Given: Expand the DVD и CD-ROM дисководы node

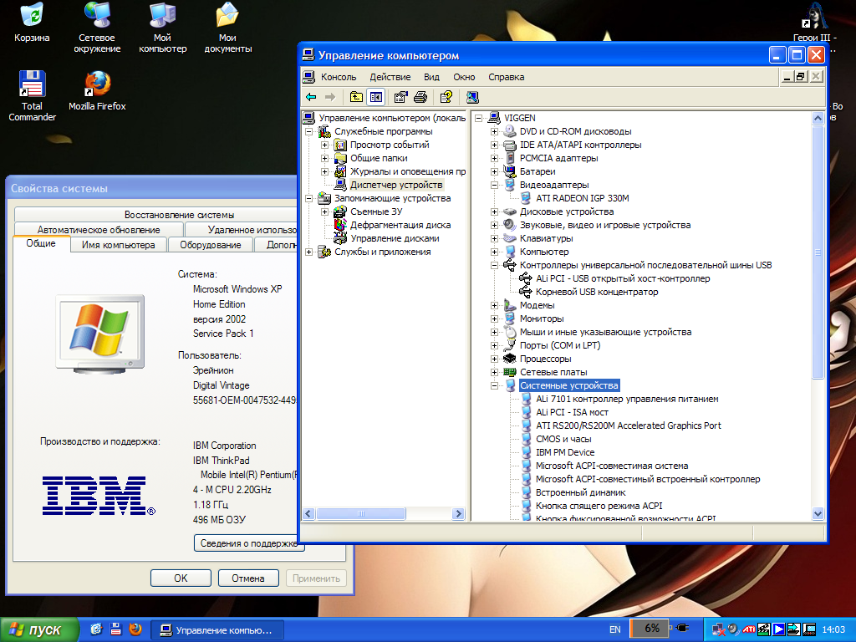Looking at the screenshot, I should (x=495, y=131).
